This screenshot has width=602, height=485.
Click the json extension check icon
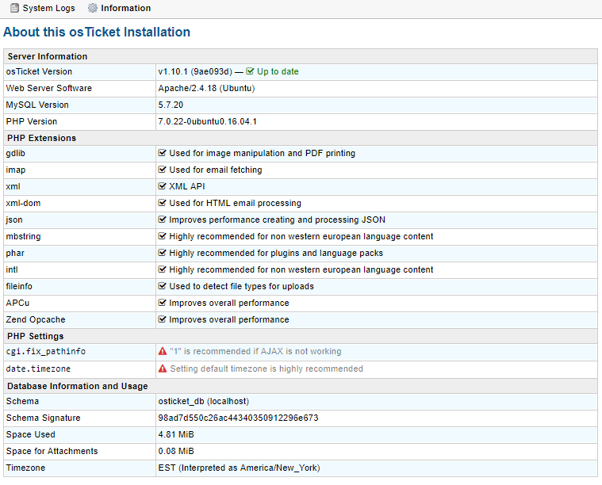pos(162,220)
